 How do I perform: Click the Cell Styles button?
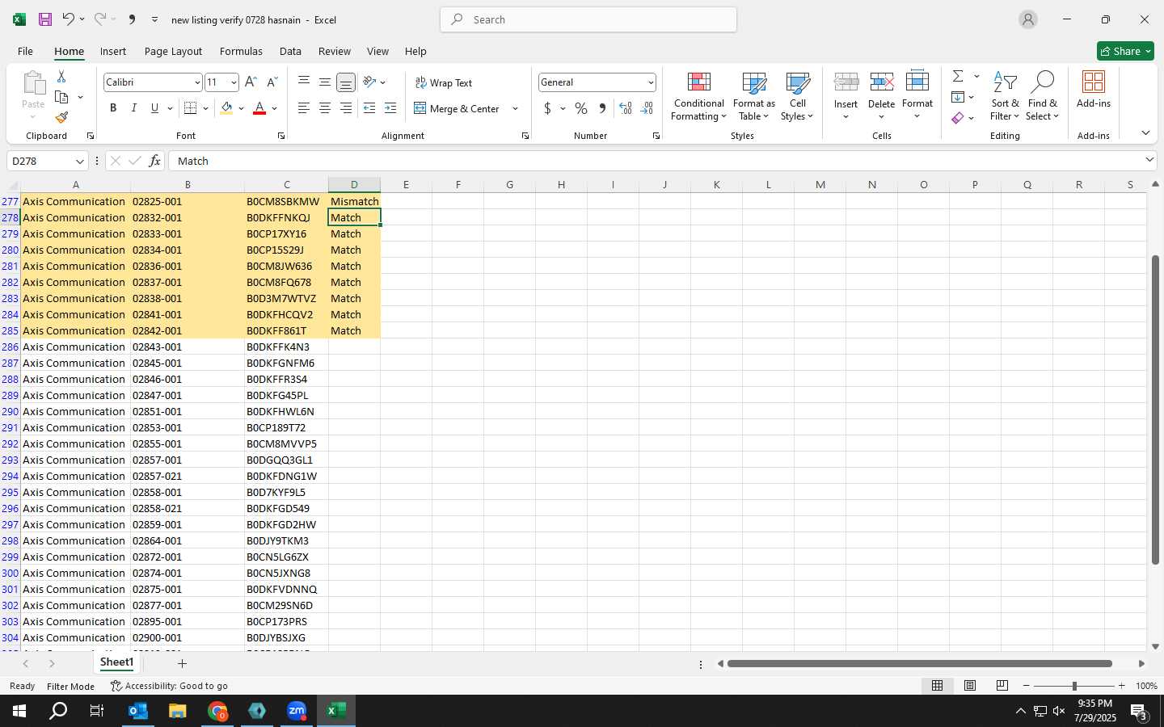click(x=797, y=97)
